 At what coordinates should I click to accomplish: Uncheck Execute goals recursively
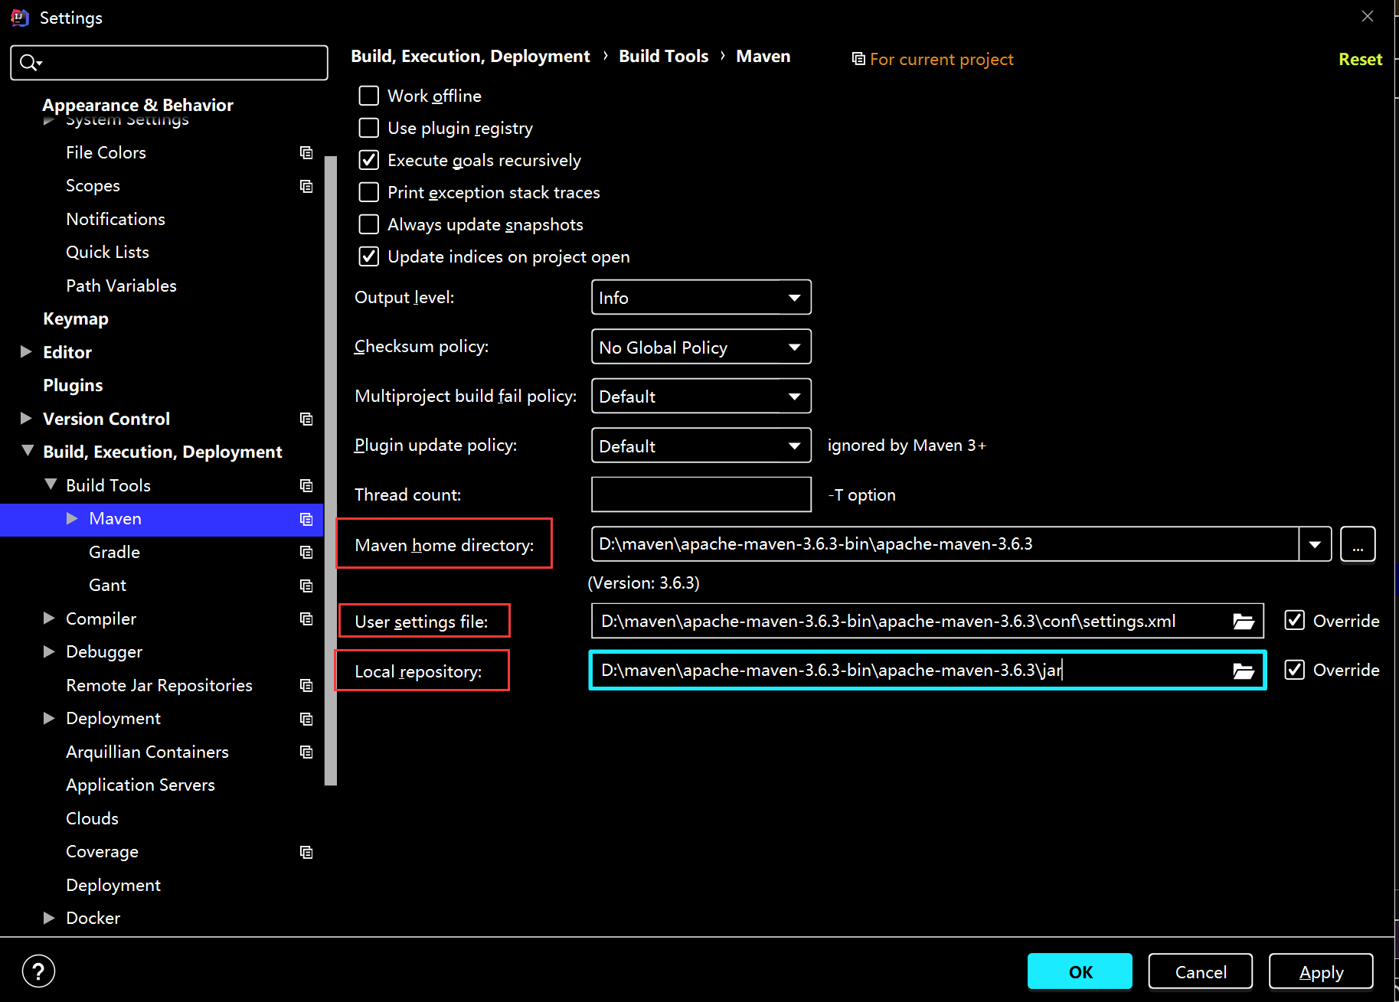click(369, 160)
